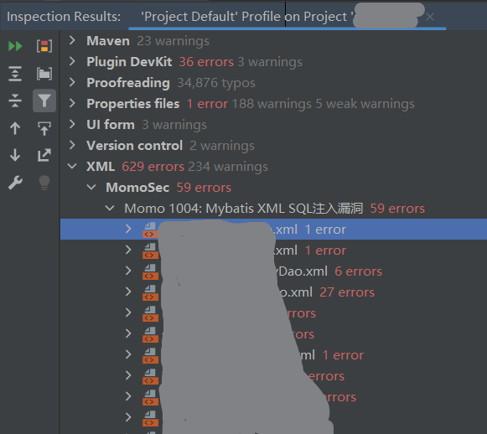
Task: Collapse the MomoSec group
Action: click(x=91, y=187)
